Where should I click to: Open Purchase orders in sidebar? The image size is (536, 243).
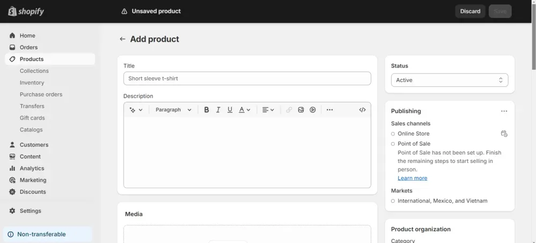[41, 94]
